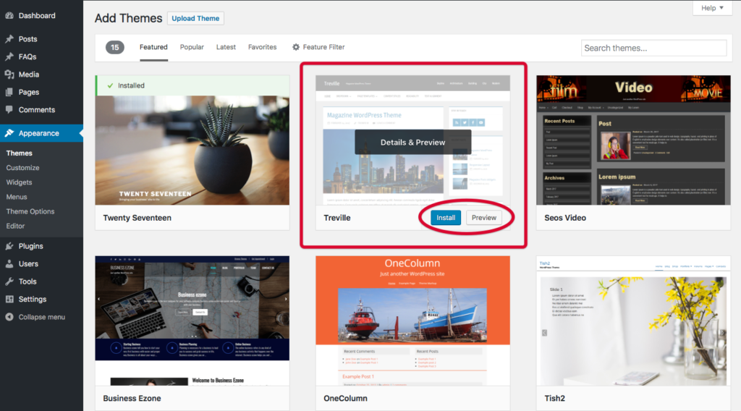Click the Tools wrench icon
This screenshot has height=411, width=741.
coord(9,281)
